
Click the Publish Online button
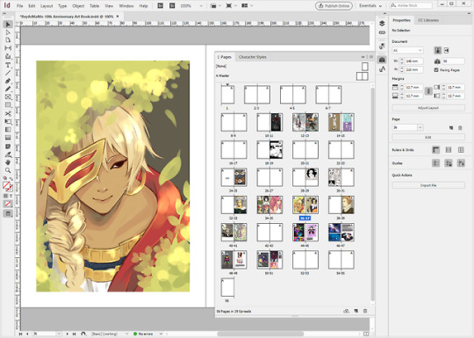[x=334, y=6]
